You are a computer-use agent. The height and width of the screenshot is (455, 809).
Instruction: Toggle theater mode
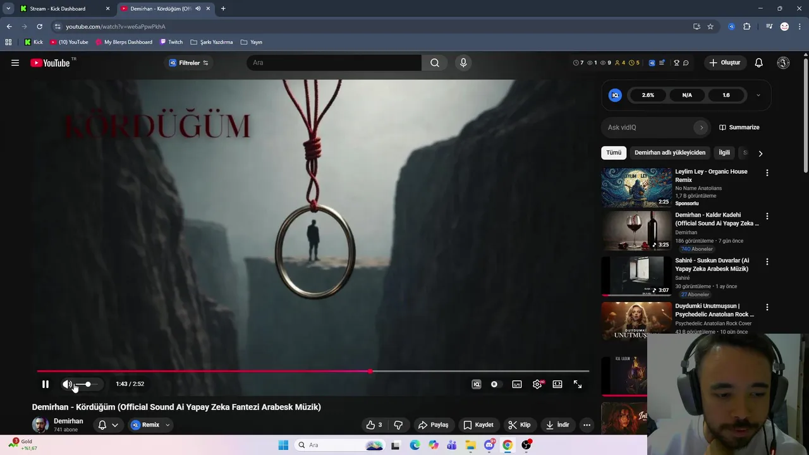click(x=557, y=384)
